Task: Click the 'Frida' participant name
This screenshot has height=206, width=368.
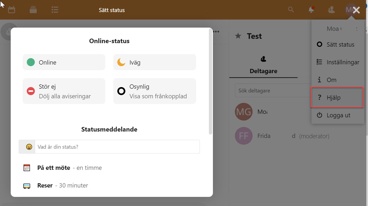Action: (264, 136)
